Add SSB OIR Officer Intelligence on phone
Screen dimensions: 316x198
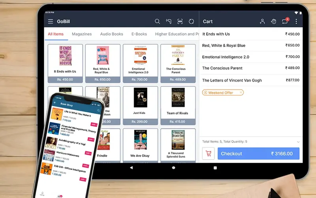coord(83,179)
